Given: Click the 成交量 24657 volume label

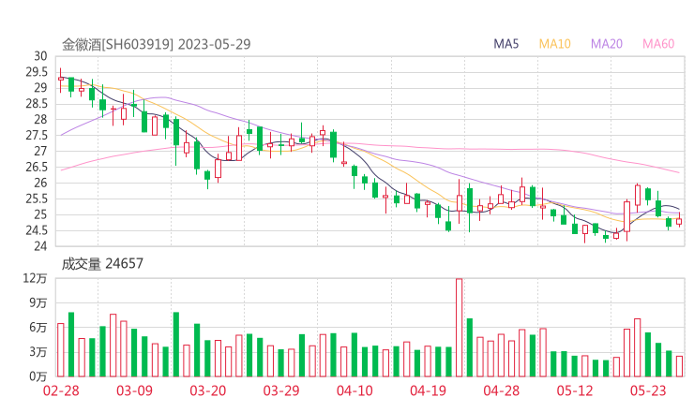Looking at the screenshot, I should pyautogui.click(x=102, y=264).
